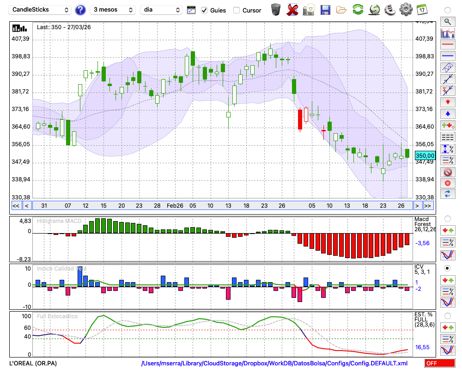462x370 pixels.
Task: Enable the Cursor checkbox
Action: tap(237, 10)
